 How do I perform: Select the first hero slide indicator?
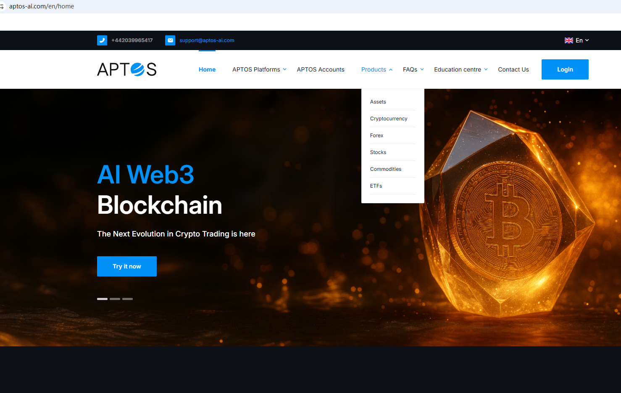[x=102, y=299]
